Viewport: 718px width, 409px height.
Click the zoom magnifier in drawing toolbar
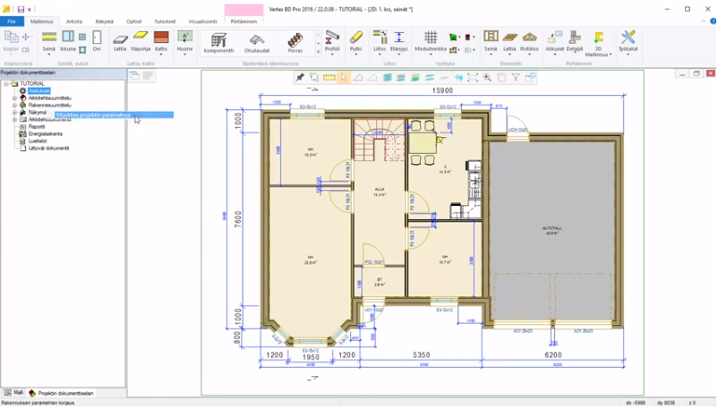click(x=487, y=78)
